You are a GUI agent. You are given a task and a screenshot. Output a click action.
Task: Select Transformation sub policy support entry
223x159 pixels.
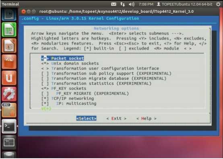click(x=111, y=74)
